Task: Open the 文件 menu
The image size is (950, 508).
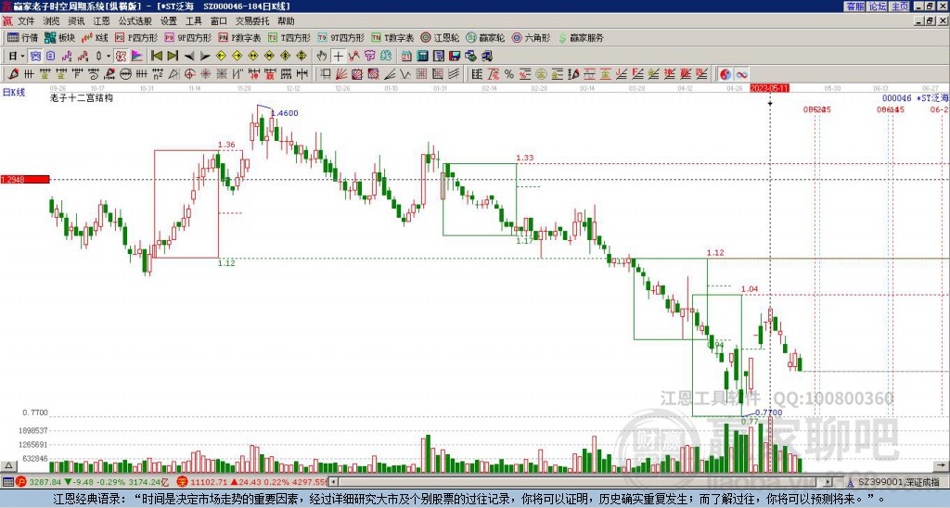Action: click(26, 21)
